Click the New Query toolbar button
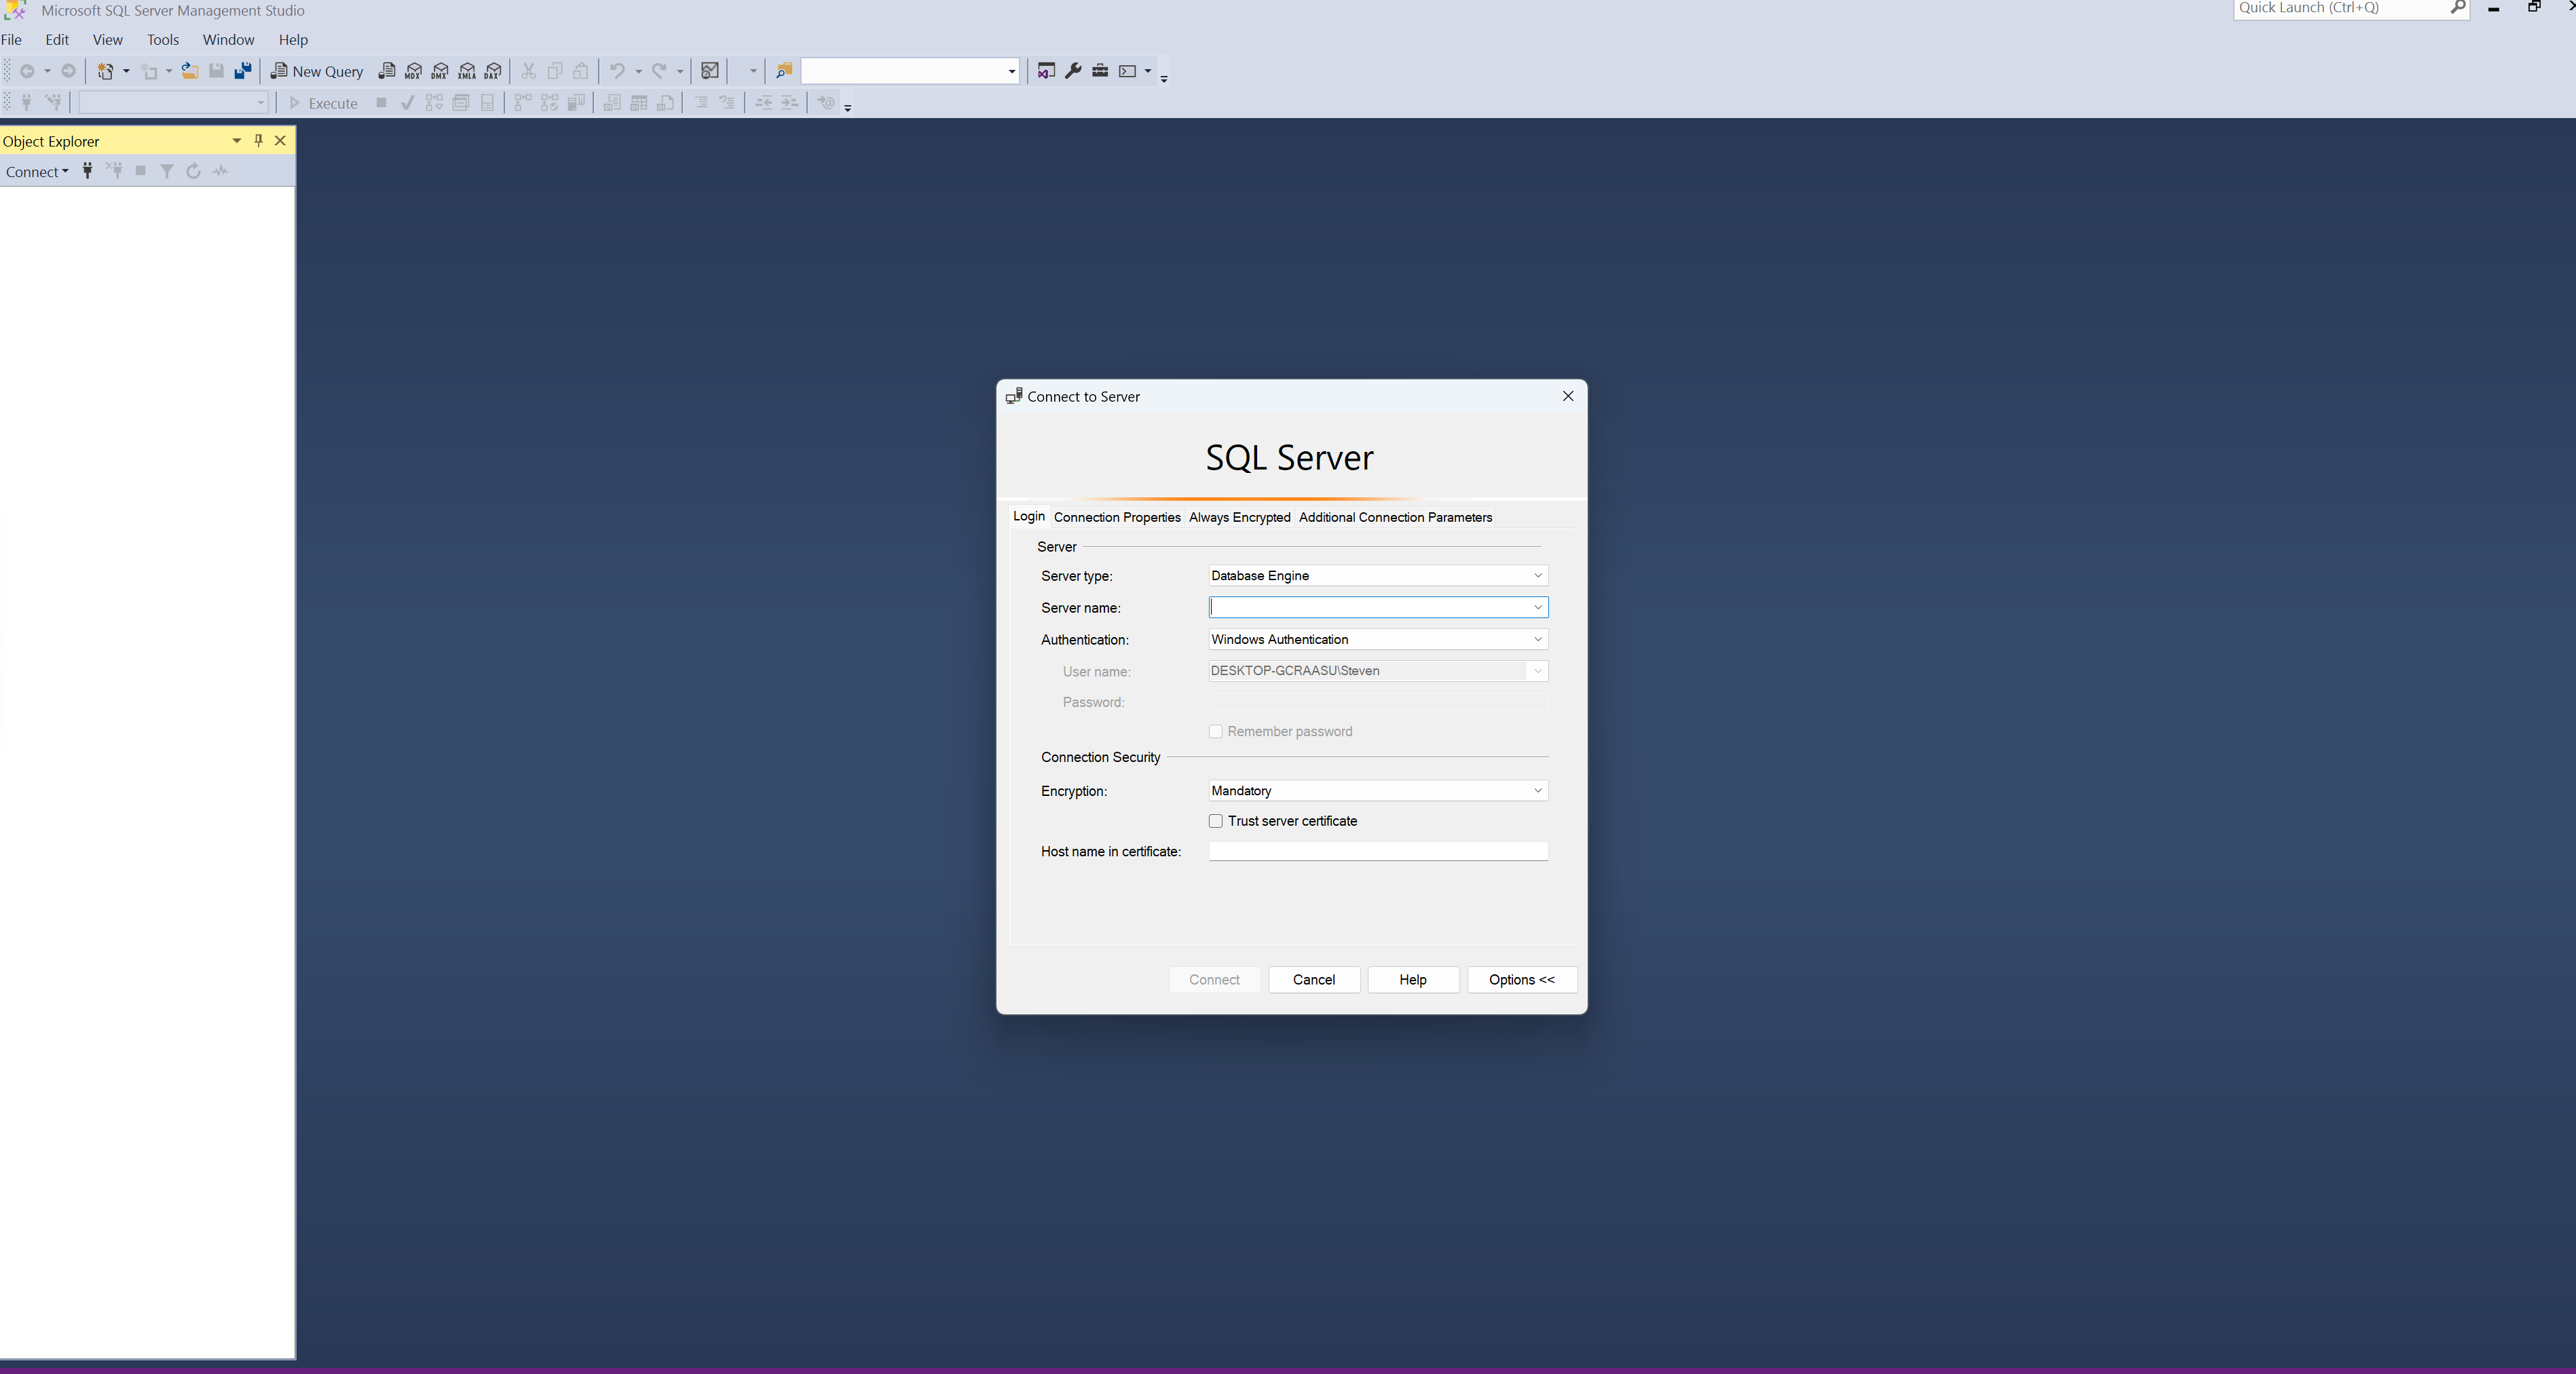This screenshot has width=2576, height=1374. [317, 71]
